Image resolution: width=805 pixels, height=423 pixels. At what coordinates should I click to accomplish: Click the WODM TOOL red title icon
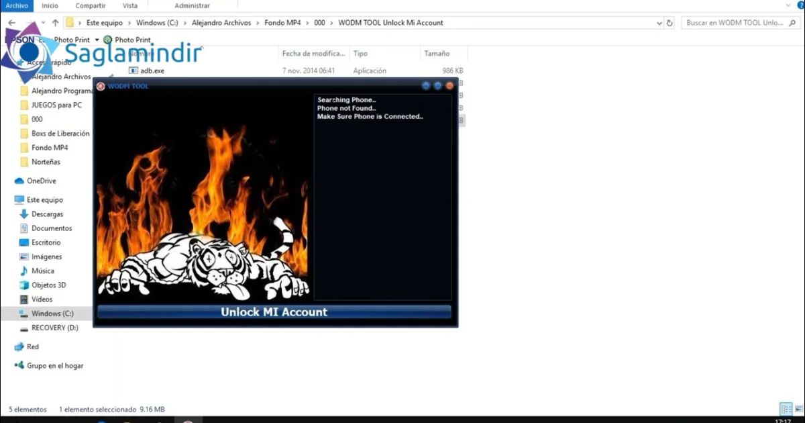101,86
